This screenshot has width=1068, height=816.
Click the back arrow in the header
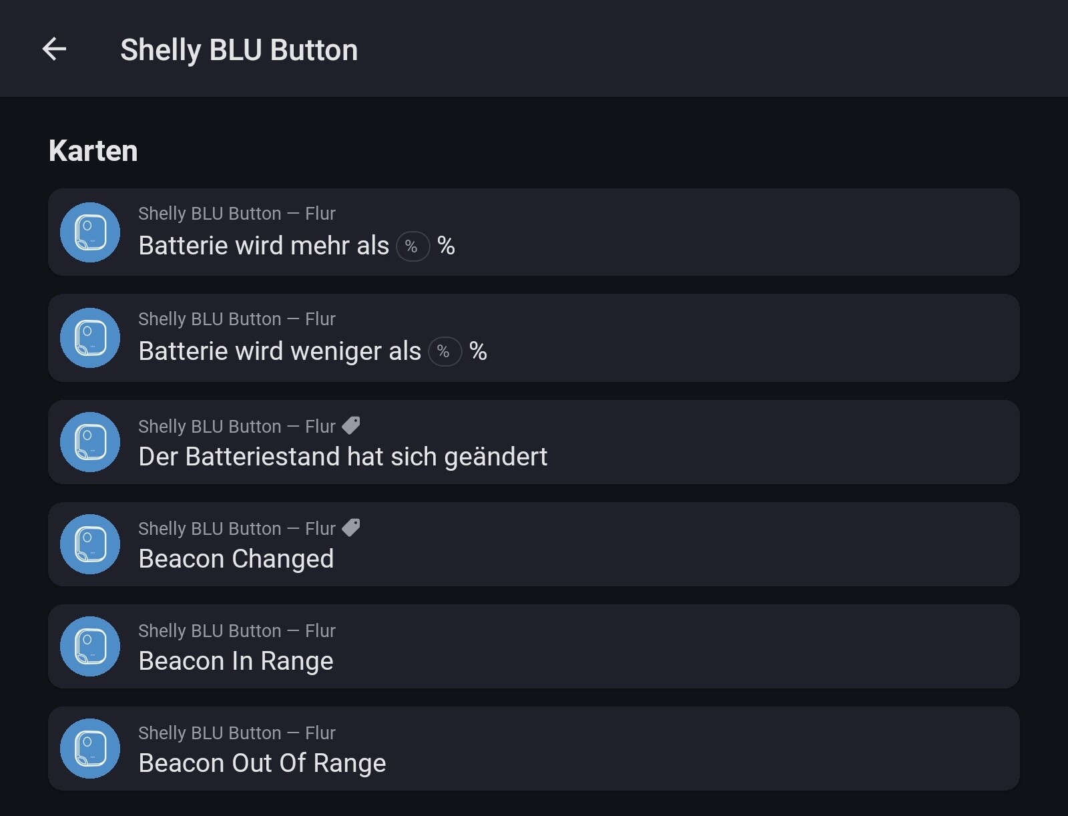point(54,49)
